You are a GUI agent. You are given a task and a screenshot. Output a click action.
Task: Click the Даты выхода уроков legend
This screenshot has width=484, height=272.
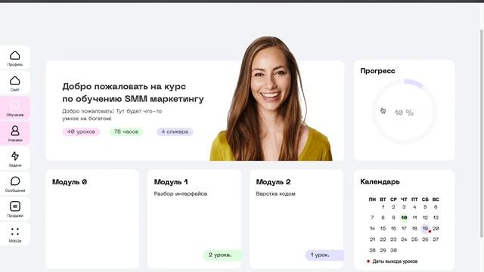[392, 261]
